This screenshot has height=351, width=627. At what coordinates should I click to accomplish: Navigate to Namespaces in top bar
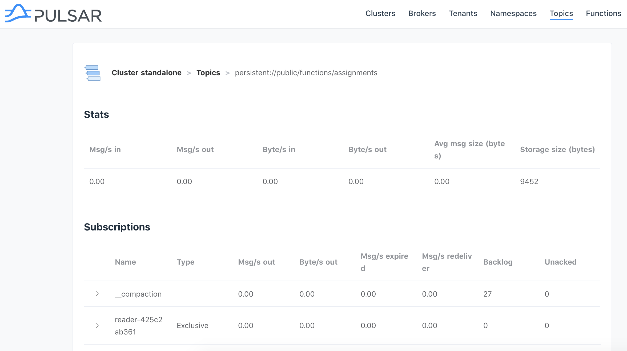point(513,13)
